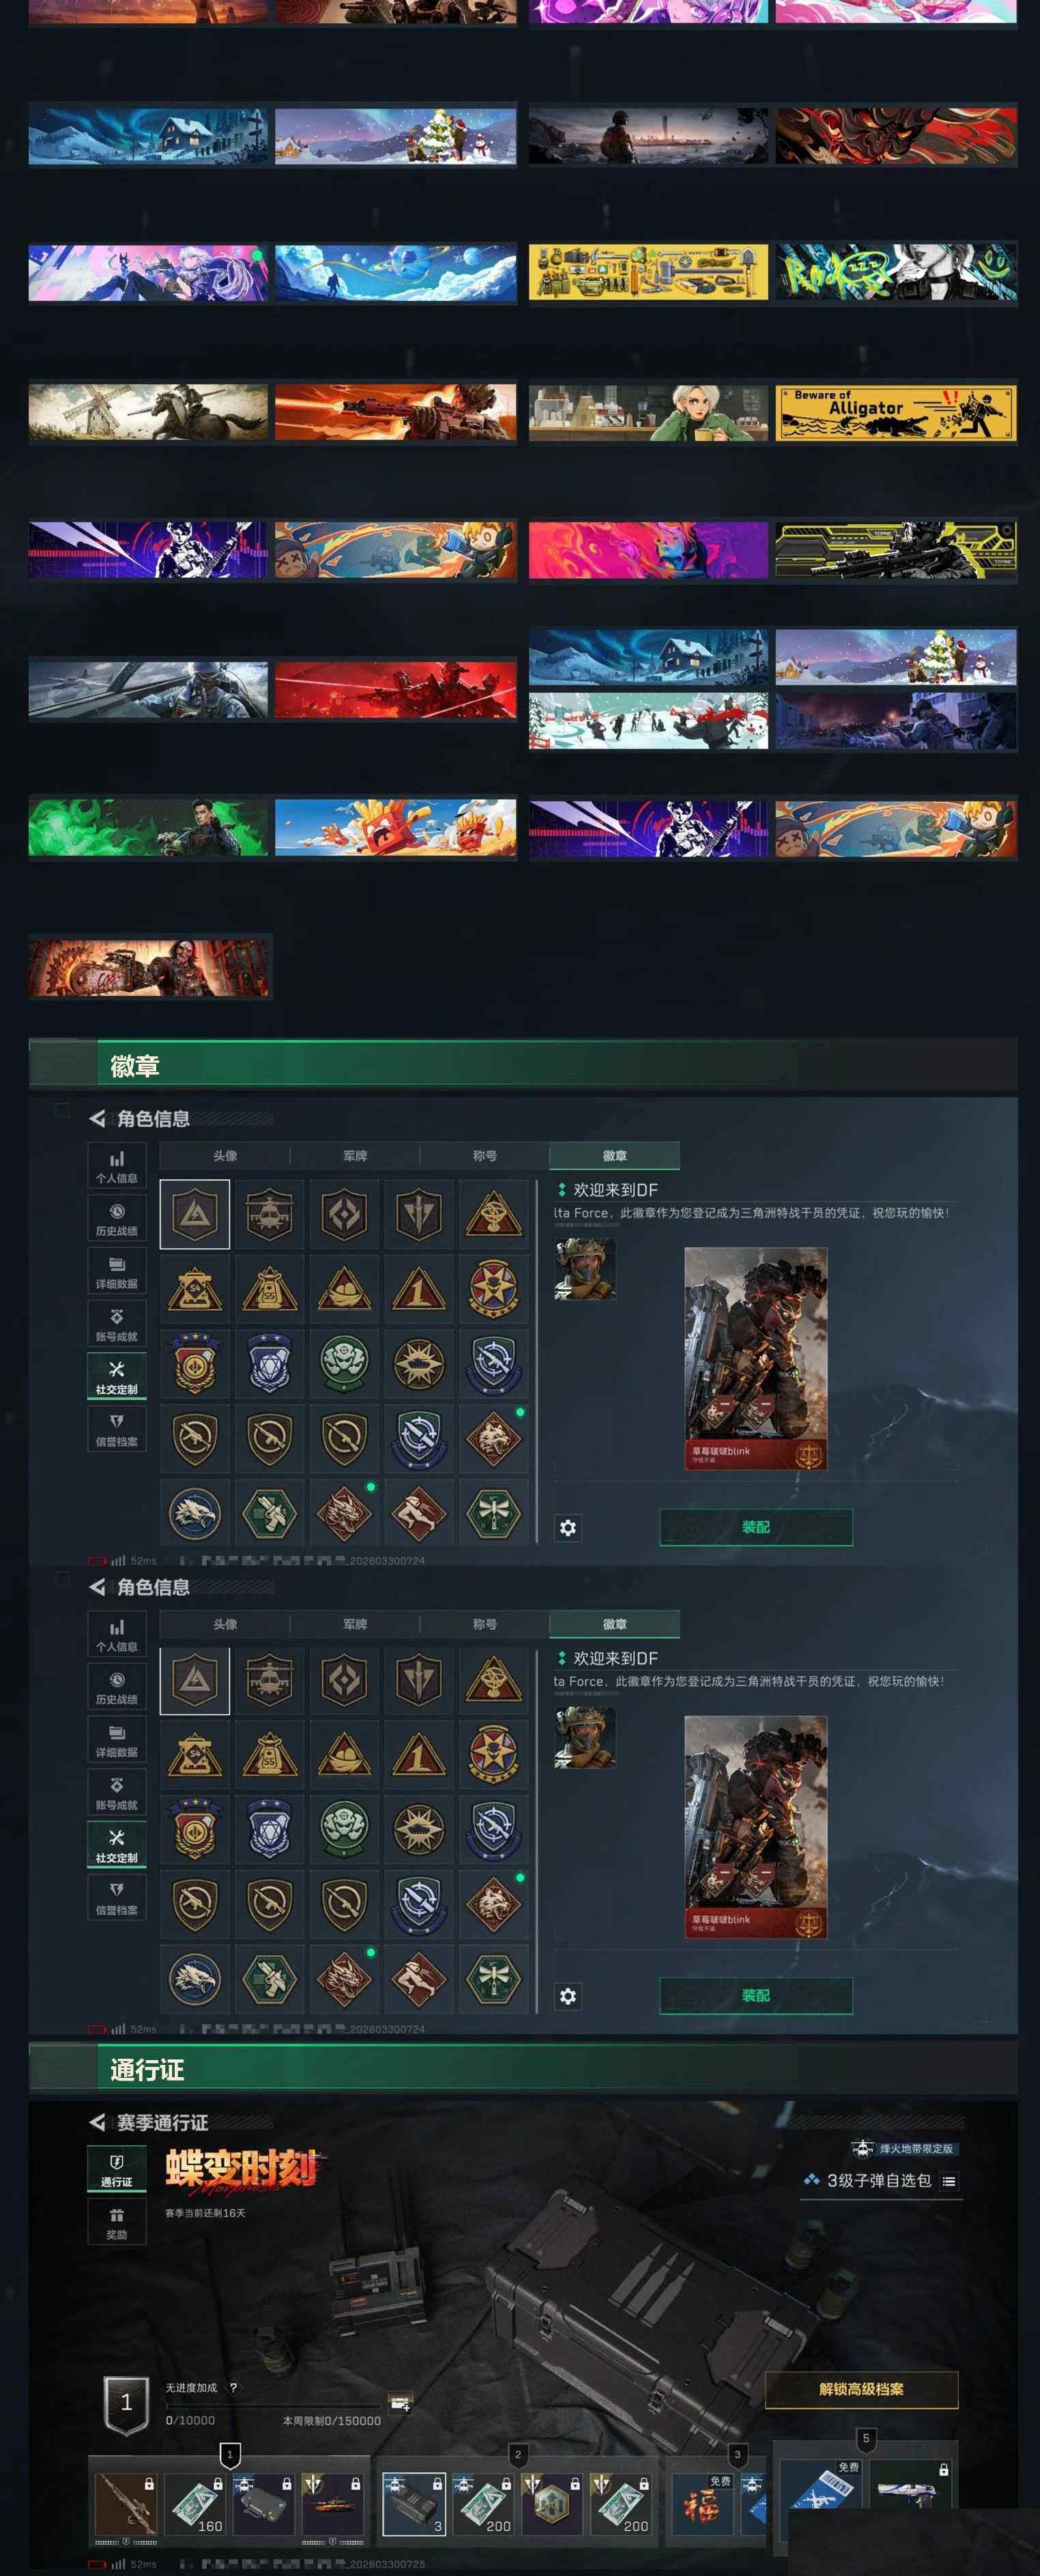Select the highlighted ammo box reward
The height and width of the screenshot is (2576, 1040).
(x=414, y=2504)
